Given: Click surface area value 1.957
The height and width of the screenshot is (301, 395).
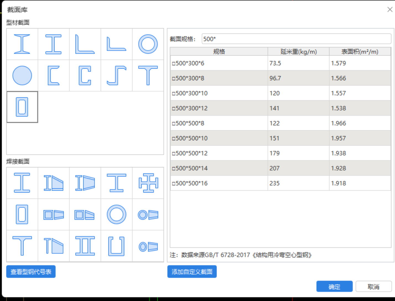Looking at the screenshot, I should [339, 138].
